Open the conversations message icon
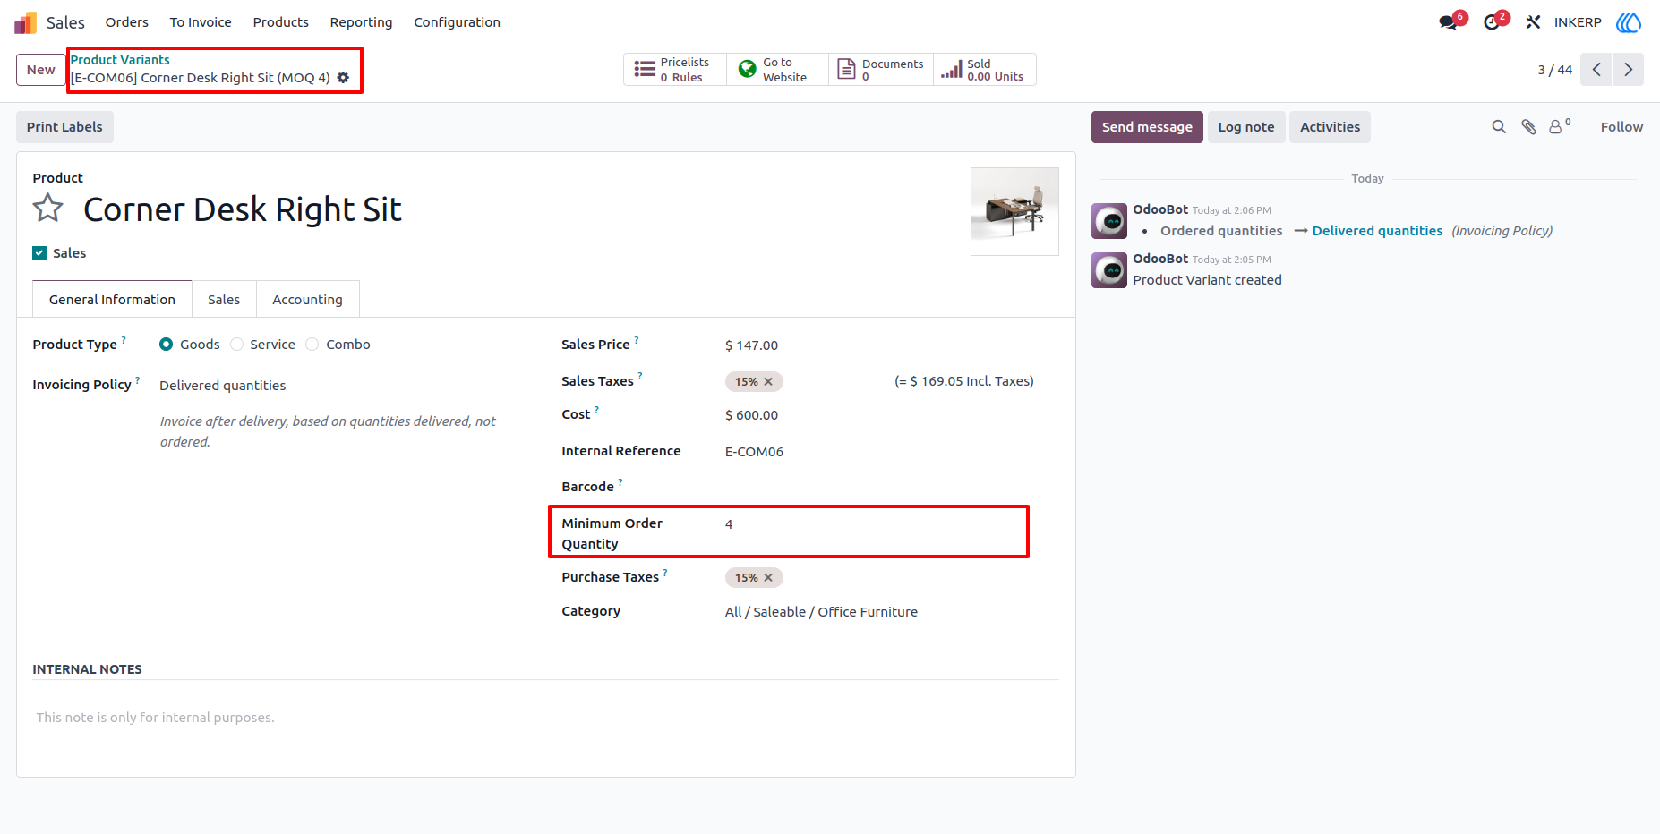This screenshot has width=1660, height=834. [1448, 22]
